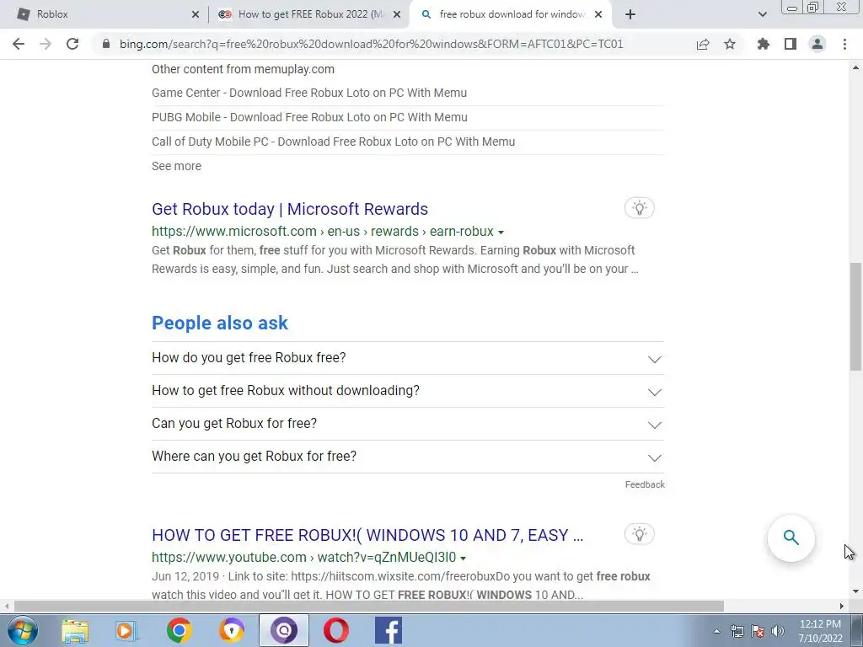Toggle the browser side panel icon
Viewport: 863px width, 647px height.
[791, 44]
